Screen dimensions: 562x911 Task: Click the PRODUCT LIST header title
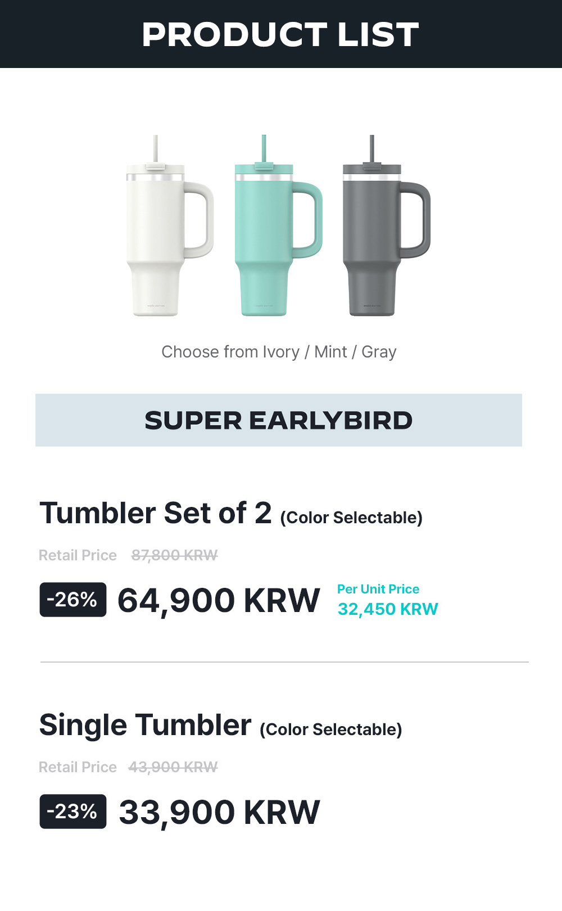click(x=280, y=34)
